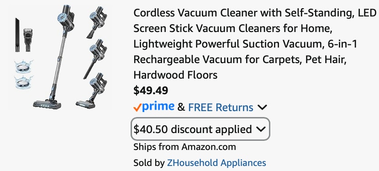Click the small brush attachment image
The image size is (379, 171).
[x=28, y=40]
